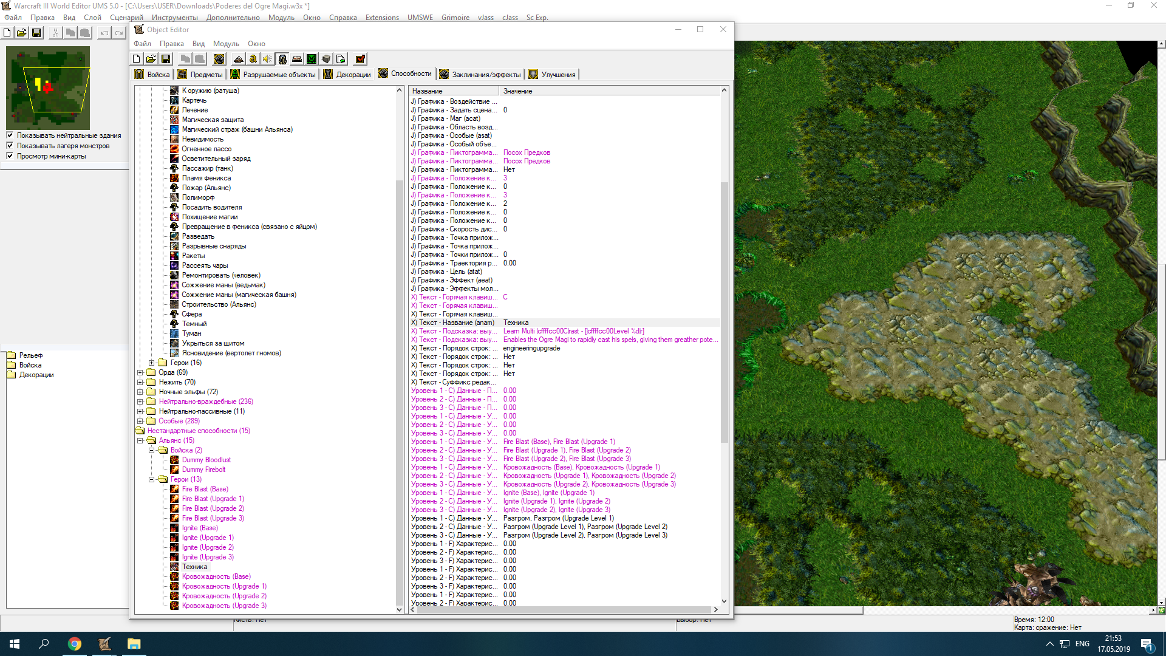Expand Нейтрально-враждебные (236) folder
This screenshot has height=656, width=1166.
[140, 401]
